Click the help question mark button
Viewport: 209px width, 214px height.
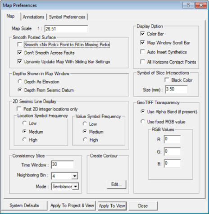pos(188,5)
